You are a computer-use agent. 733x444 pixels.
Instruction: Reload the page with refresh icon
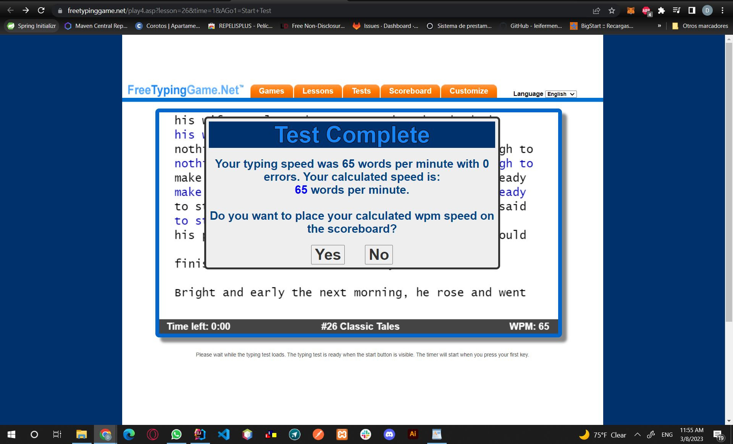coord(41,11)
